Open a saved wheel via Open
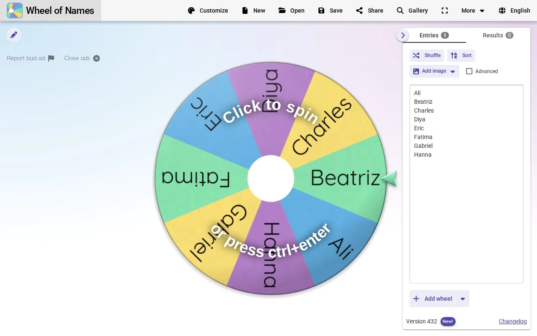537x336 pixels. [x=291, y=10]
